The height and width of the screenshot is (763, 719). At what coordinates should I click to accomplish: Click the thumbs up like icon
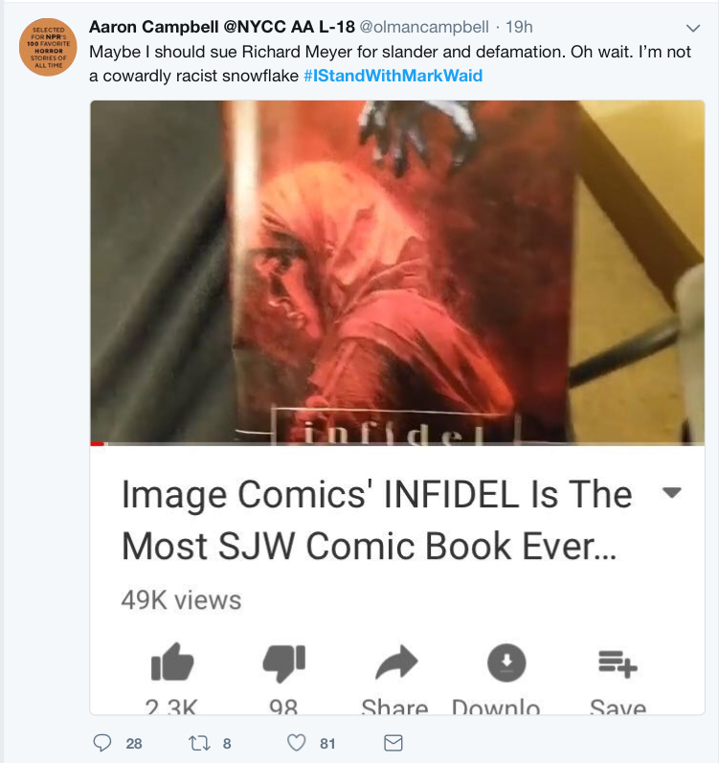coord(172,662)
